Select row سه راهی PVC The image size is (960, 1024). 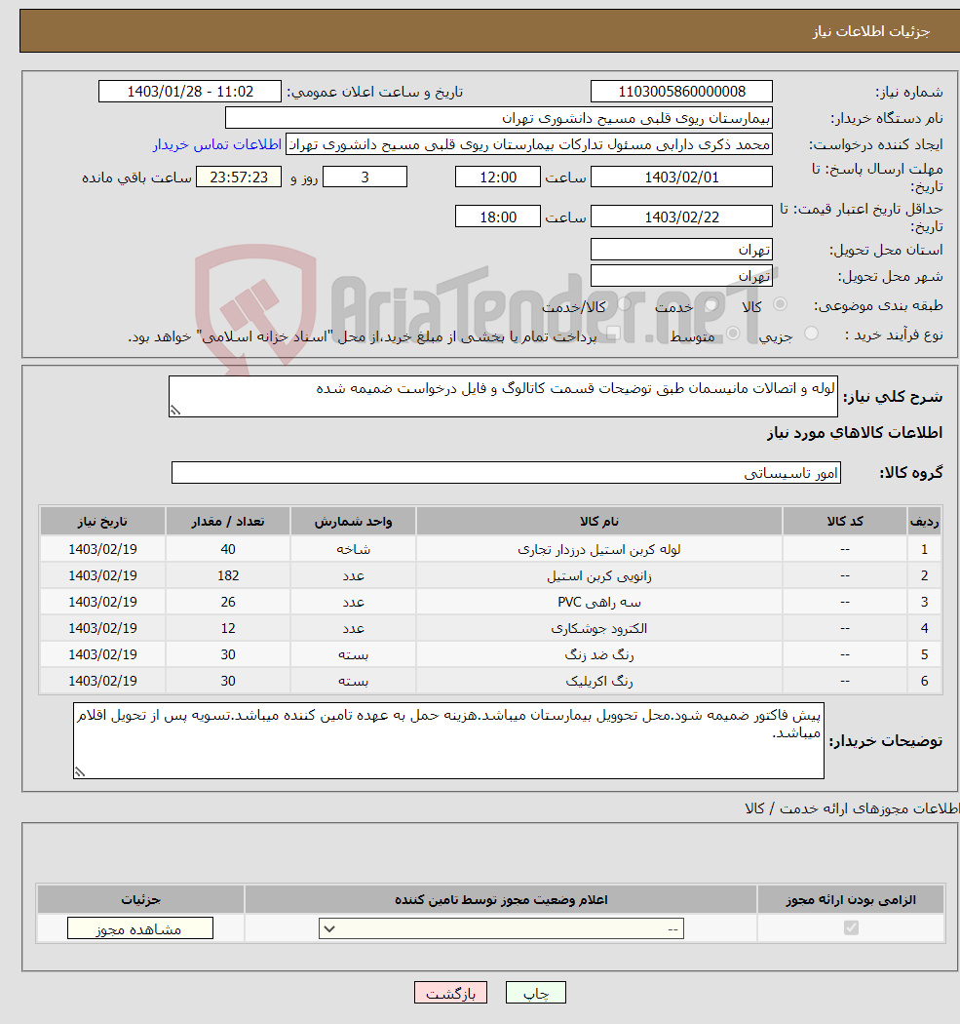[491, 602]
